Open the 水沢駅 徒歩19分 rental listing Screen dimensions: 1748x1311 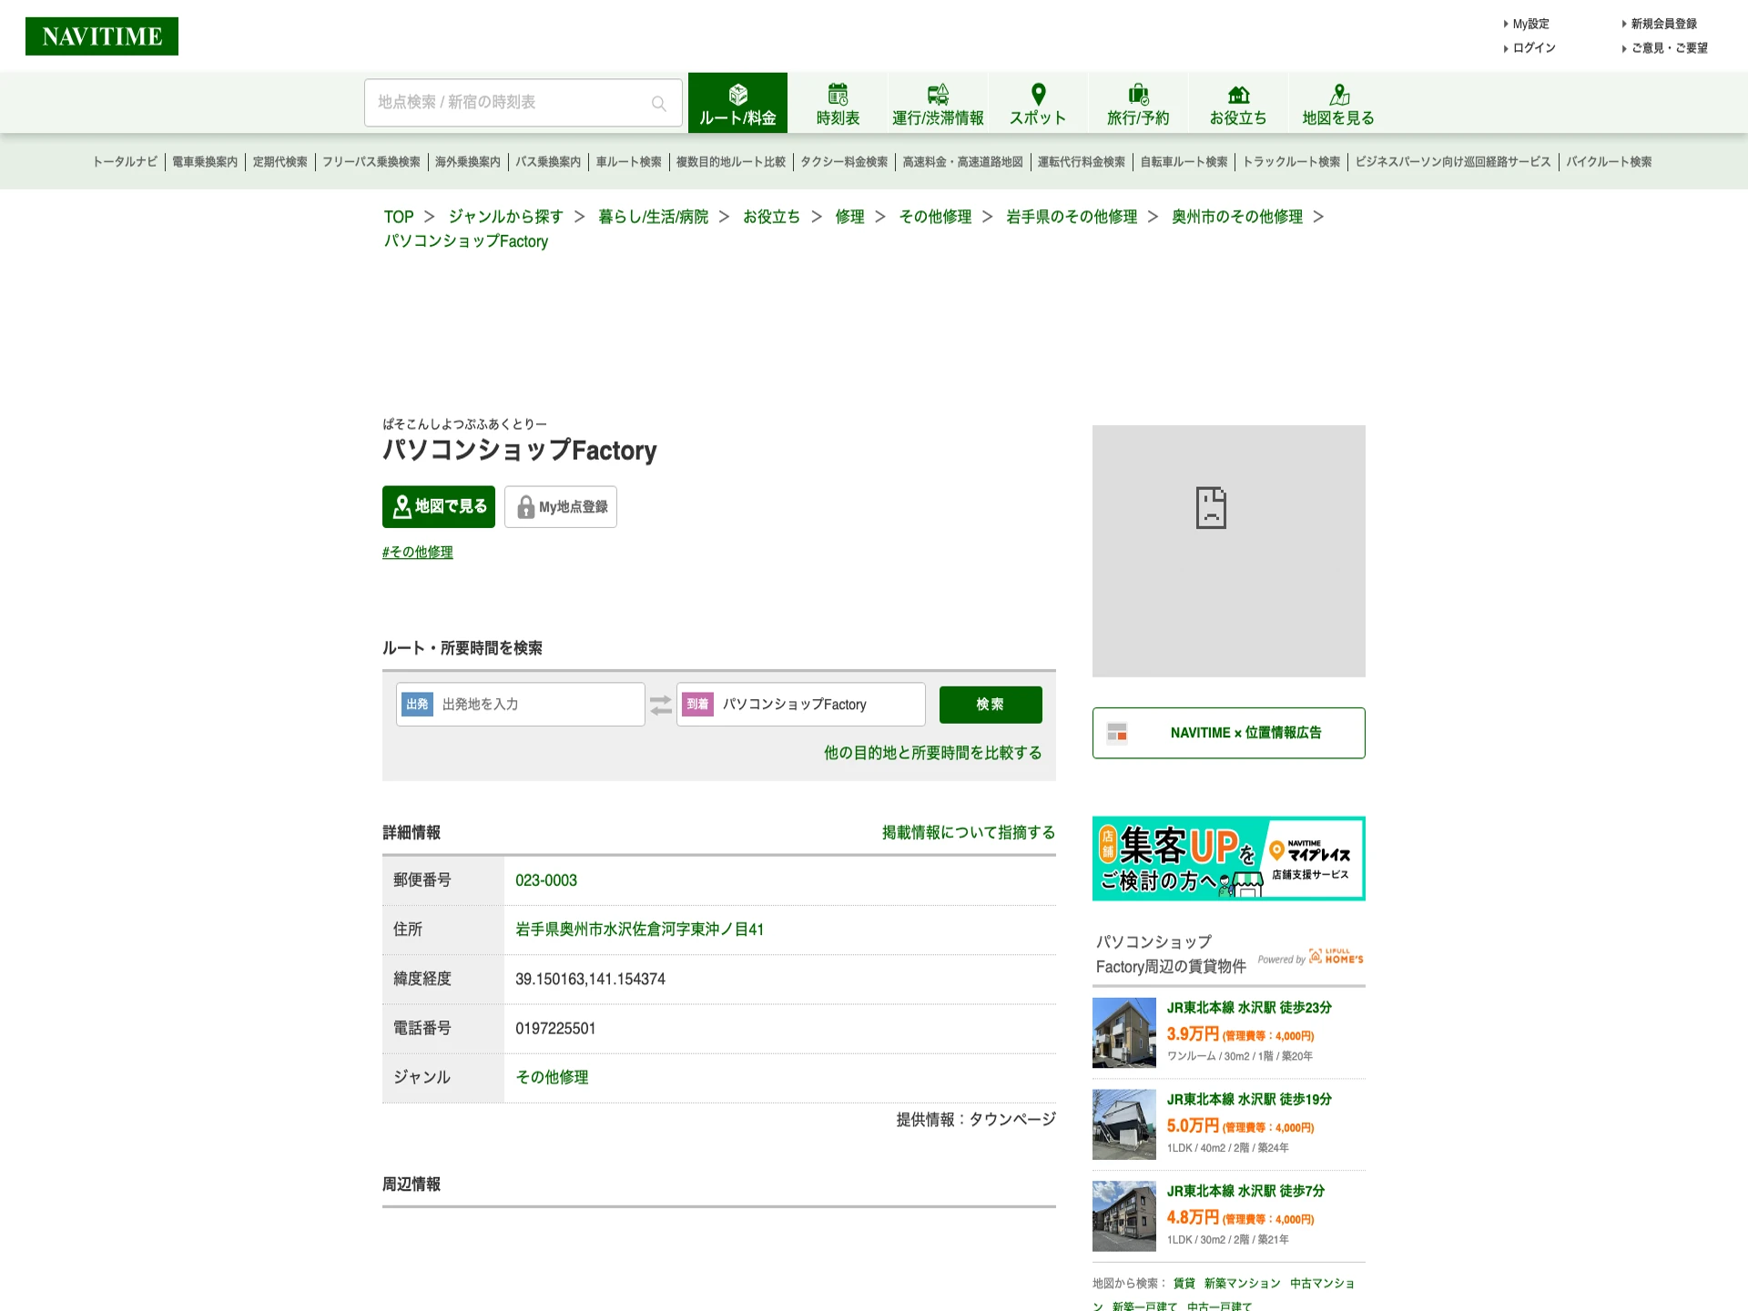1249,1100
